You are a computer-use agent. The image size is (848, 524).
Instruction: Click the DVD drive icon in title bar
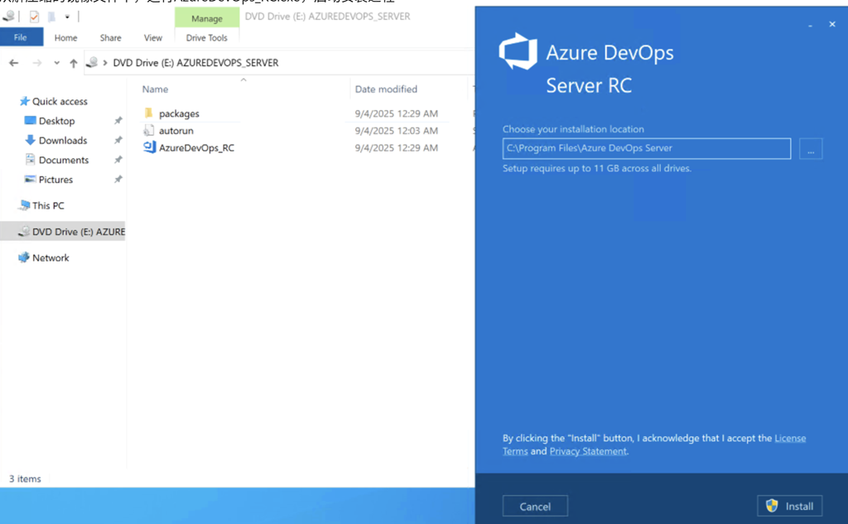[8, 17]
